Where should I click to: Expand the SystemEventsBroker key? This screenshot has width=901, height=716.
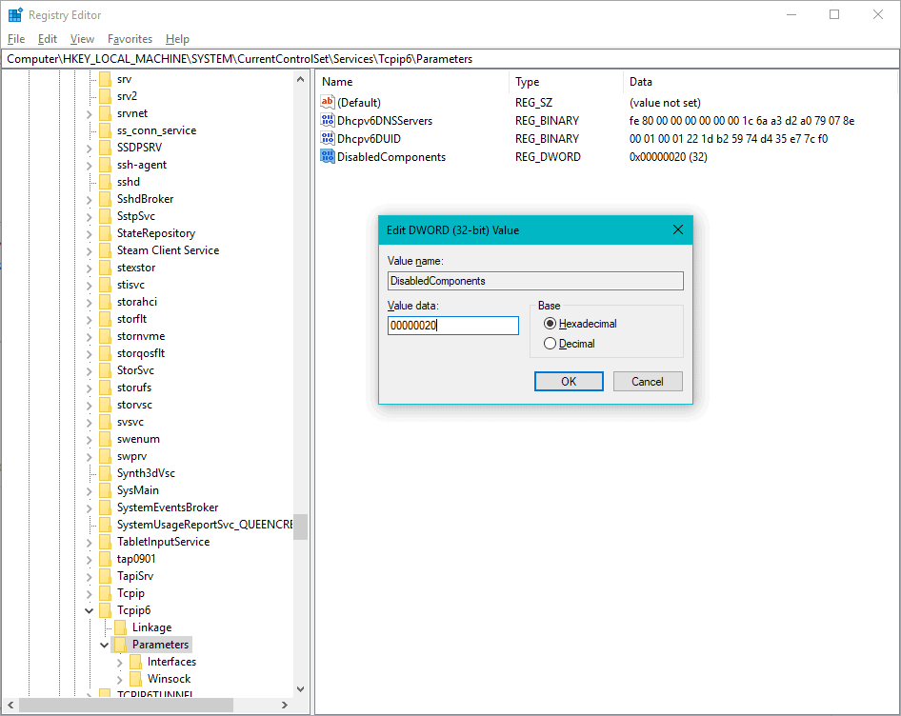[x=90, y=508]
